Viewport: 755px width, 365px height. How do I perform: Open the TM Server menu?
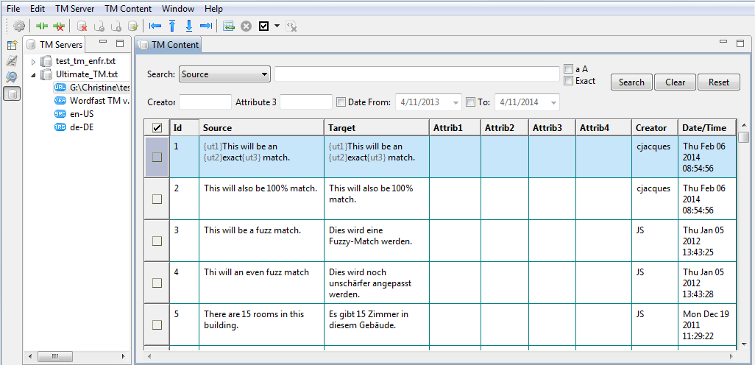pos(74,9)
